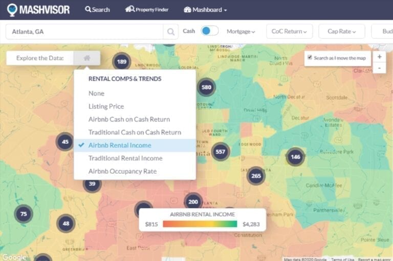The width and height of the screenshot is (393, 261).
Task: Select Airbnb Occupancy Rate option
Action: pyautogui.click(x=122, y=171)
